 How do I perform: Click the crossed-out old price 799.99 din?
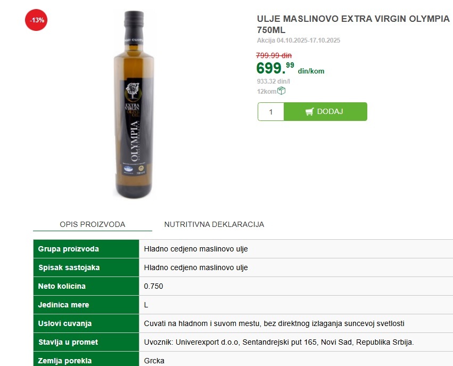274,55
